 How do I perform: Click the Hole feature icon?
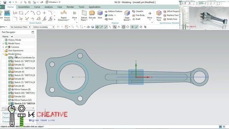[100, 13]
